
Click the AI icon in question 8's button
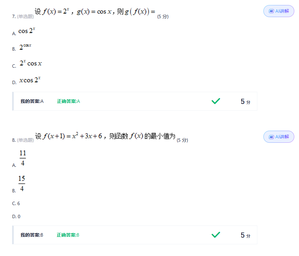click(x=271, y=137)
